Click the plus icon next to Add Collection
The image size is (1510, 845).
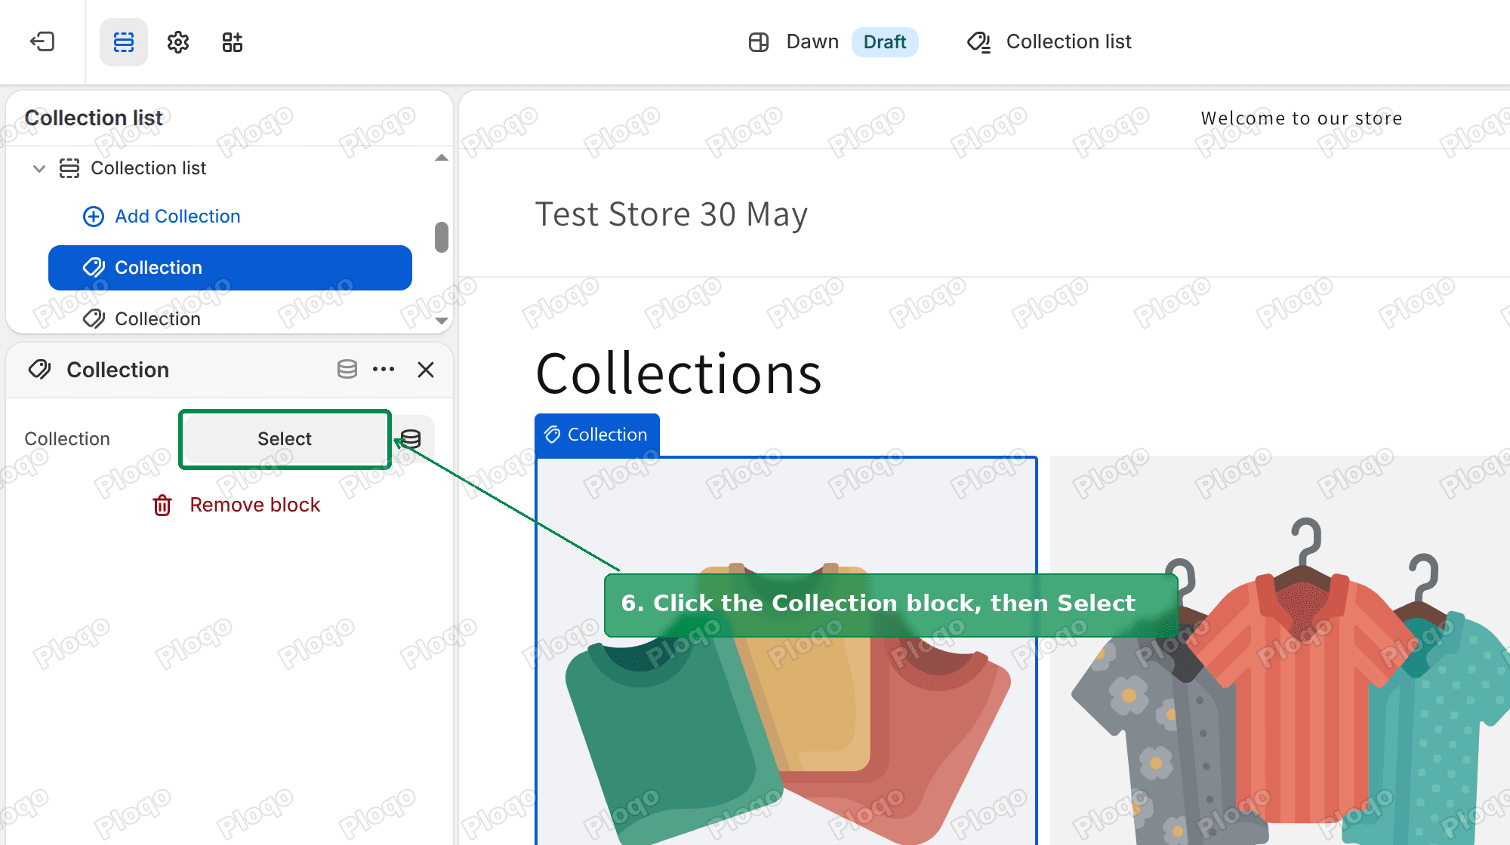pyautogui.click(x=94, y=217)
